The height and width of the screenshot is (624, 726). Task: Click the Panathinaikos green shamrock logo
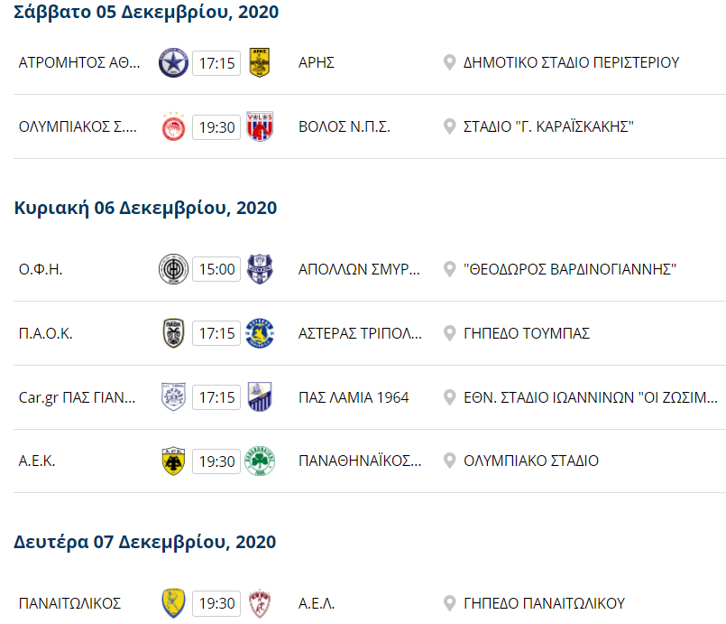pyautogui.click(x=261, y=461)
